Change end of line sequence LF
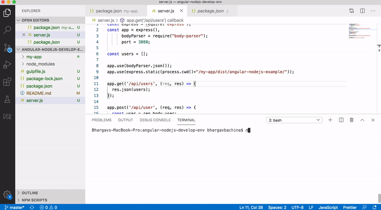381x210 pixels. pyautogui.click(x=311, y=207)
